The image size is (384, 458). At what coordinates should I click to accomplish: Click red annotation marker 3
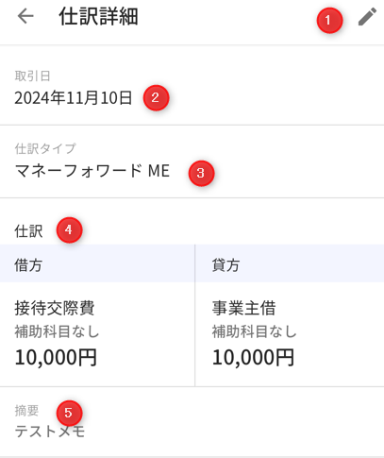coord(201,173)
